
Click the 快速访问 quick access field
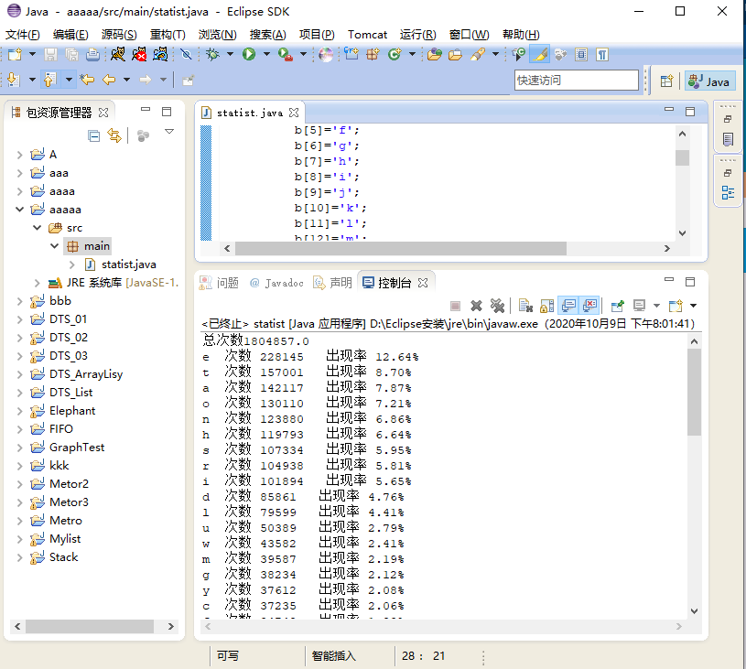tap(576, 80)
